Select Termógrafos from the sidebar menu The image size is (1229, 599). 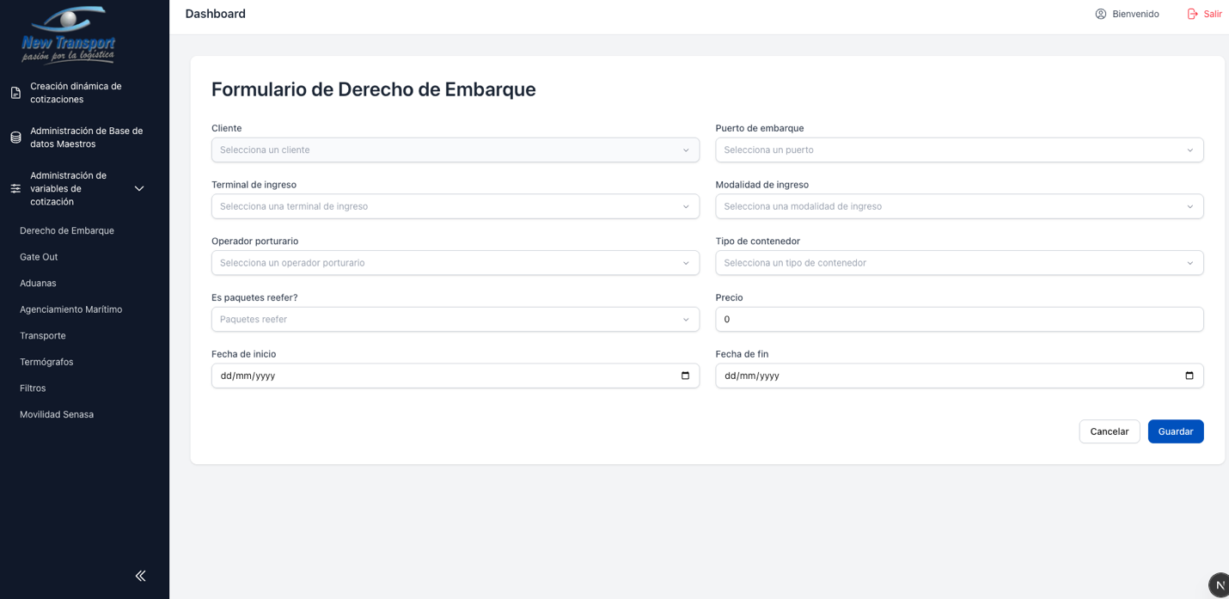(46, 362)
